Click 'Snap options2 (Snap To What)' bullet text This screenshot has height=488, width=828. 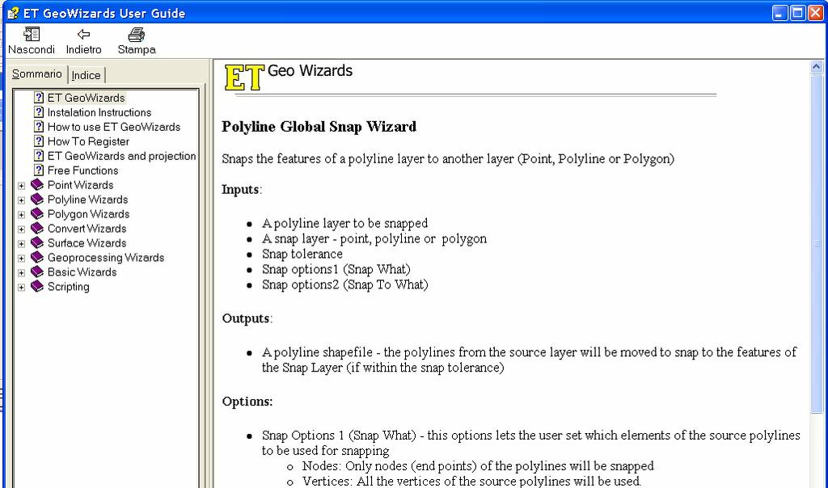pyautogui.click(x=344, y=284)
